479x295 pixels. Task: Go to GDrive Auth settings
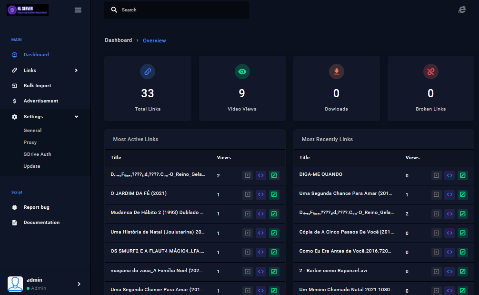37,154
